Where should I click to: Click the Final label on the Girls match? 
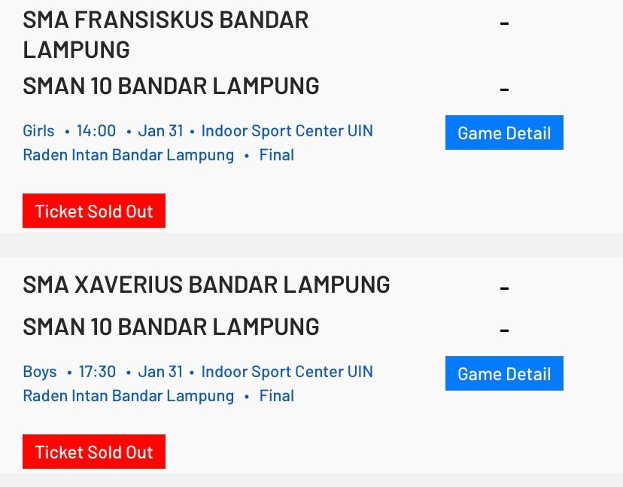click(277, 154)
